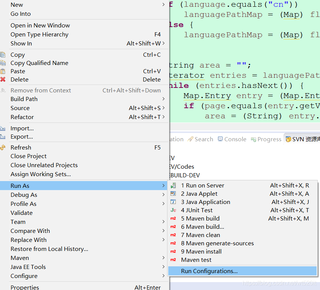This screenshot has width=320, height=290.
Task: Click the Paste clipboard icon
Action: 3,71
